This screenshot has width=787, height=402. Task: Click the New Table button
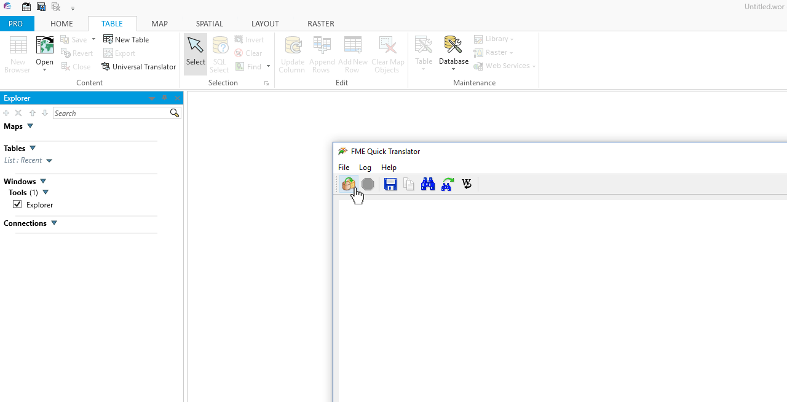pos(126,39)
